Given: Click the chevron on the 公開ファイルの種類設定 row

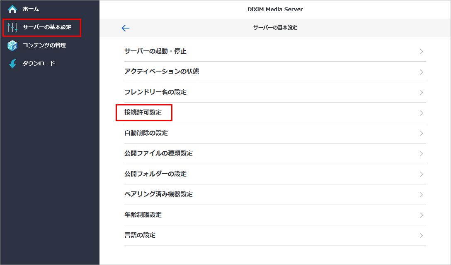Looking at the screenshot, I should [422, 154].
